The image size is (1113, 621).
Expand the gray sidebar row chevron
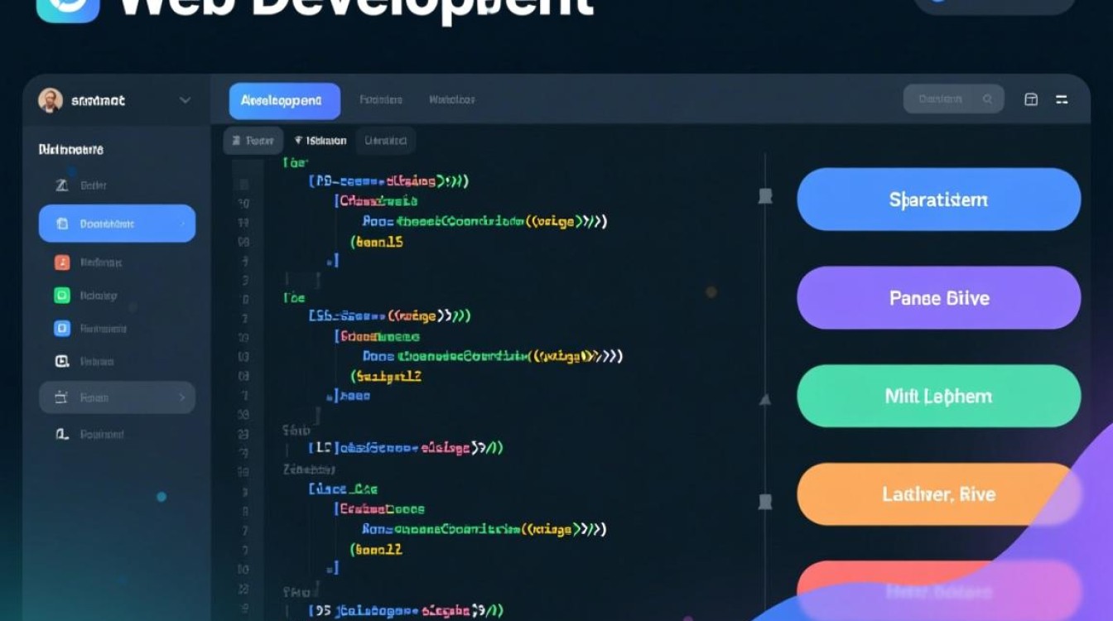coord(182,397)
